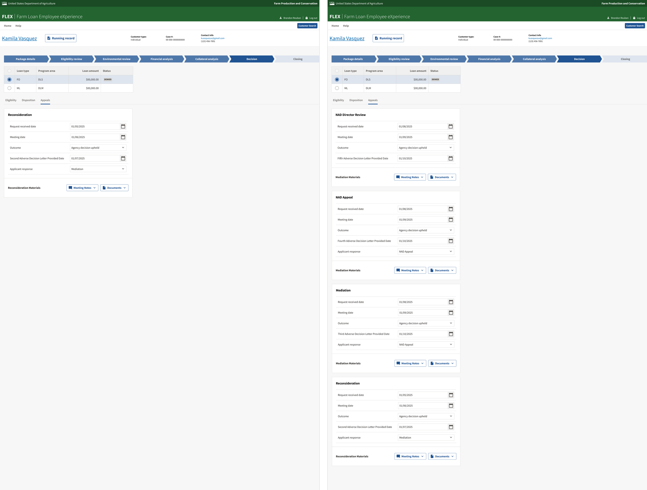This screenshot has height=490, width=647.
Task: Click calendar icon for Mediation card's Meeting date
Action: [x=451, y=313]
